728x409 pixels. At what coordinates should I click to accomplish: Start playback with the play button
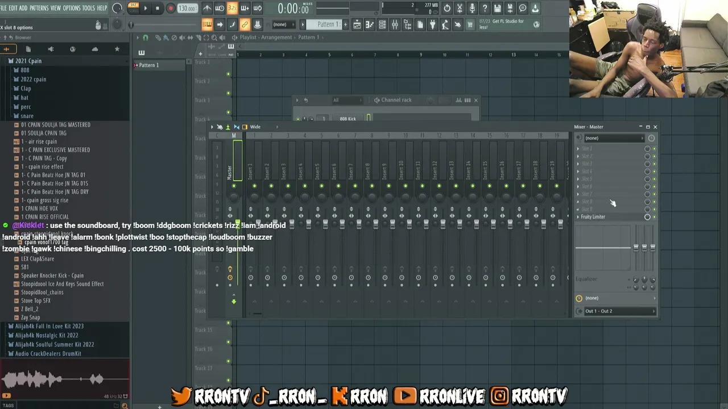click(146, 8)
